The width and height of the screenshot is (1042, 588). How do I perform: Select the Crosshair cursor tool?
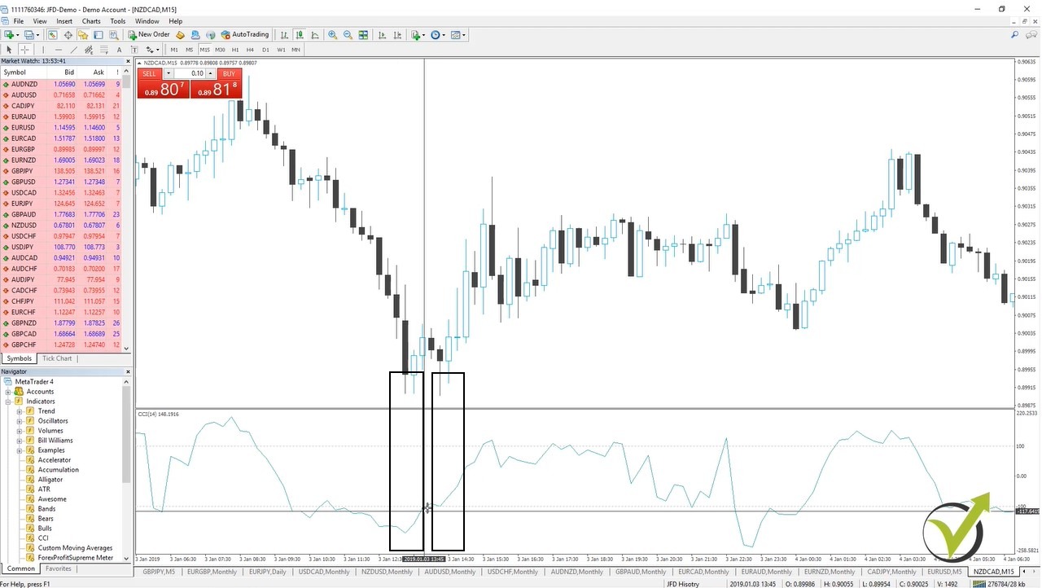[24, 50]
